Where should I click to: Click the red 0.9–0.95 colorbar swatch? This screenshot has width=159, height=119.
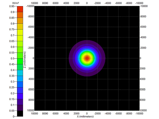pyautogui.click(x=20, y=9)
